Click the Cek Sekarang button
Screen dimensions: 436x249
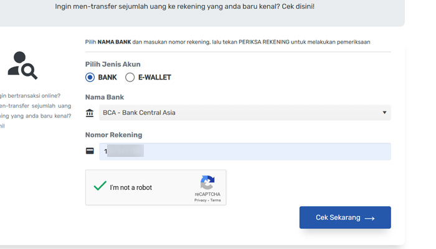[x=345, y=218]
